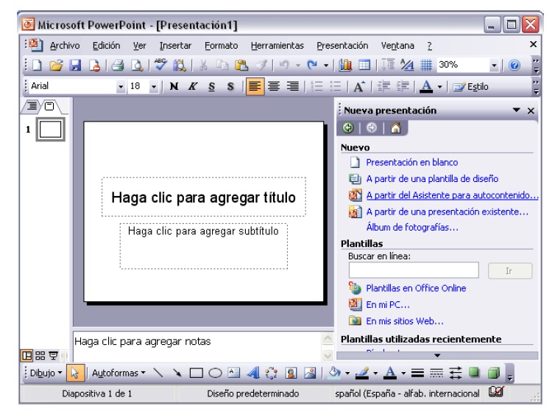This screenshot has width=555, height=417.
Task: Click the Paste clipboard icon
Action: [241, 65]
